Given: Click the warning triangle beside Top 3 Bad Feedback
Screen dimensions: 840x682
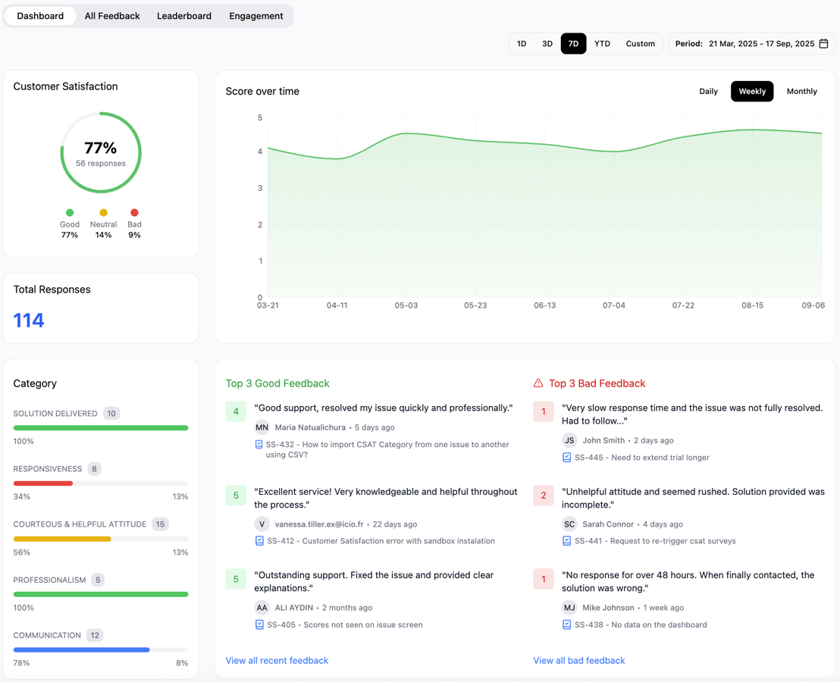Looking at the screenshot, I should coord(538,383).
